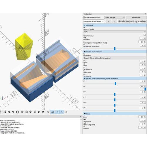The width and height of the screenshot is (147, 147).
Task: Click the r4 Docht value field
Action: (142, 117)
